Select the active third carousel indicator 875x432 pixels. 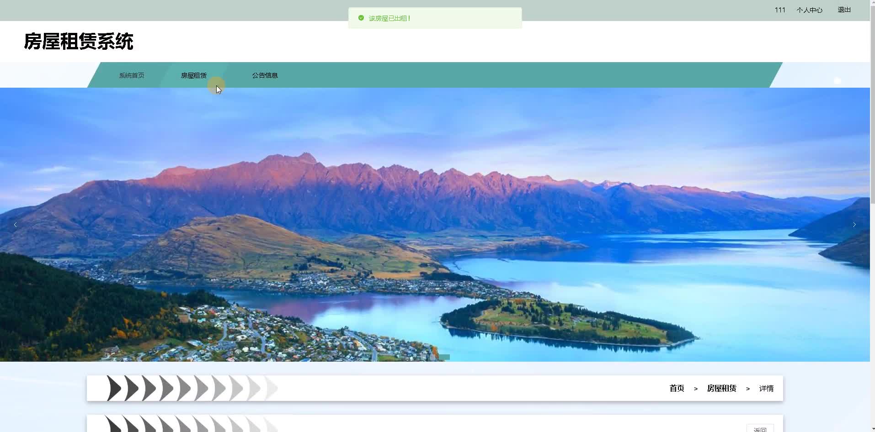(x=444, y=357)
